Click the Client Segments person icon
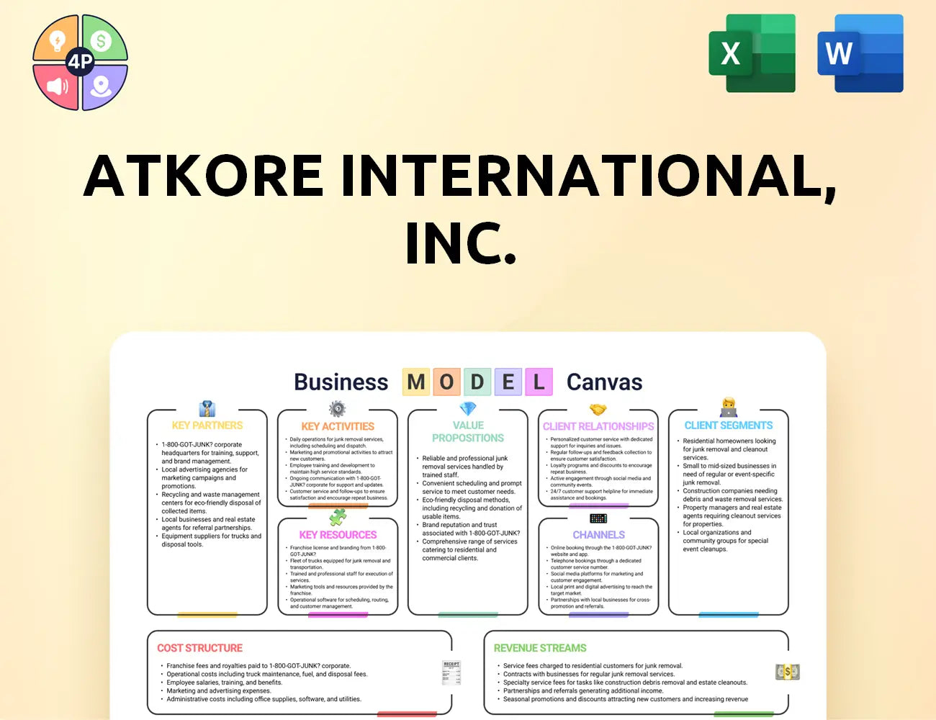 729,408
